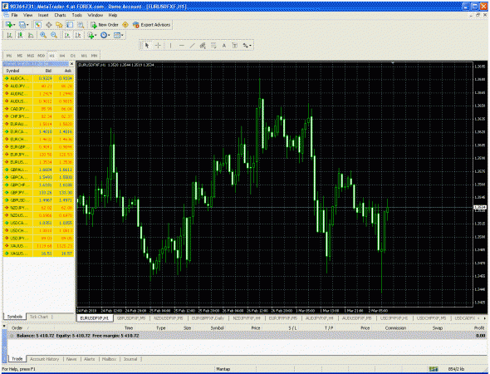Viewport: 490px width, 374px height.
Task: Switch chart to Bar Chart icon
Action: (9, 36)
